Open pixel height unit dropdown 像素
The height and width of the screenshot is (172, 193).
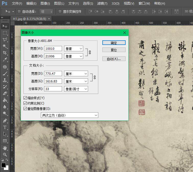[x=74, y=56]
